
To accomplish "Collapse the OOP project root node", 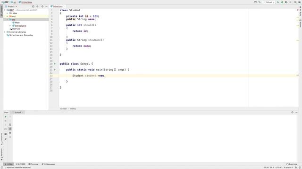I will (5, 10).
